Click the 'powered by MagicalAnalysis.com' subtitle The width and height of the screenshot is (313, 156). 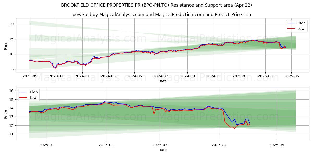[162, 15]
